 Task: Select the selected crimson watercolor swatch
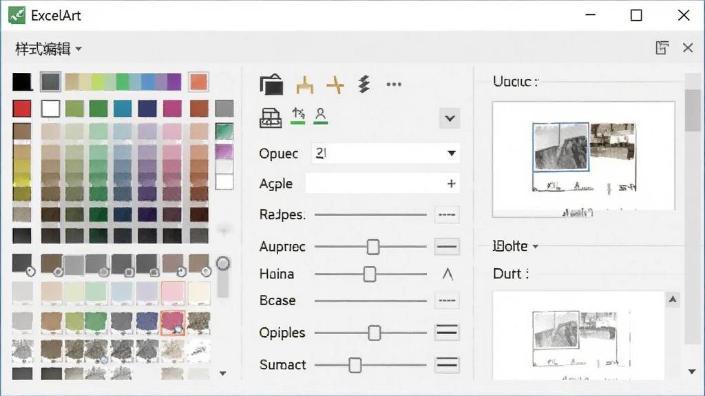173,323
